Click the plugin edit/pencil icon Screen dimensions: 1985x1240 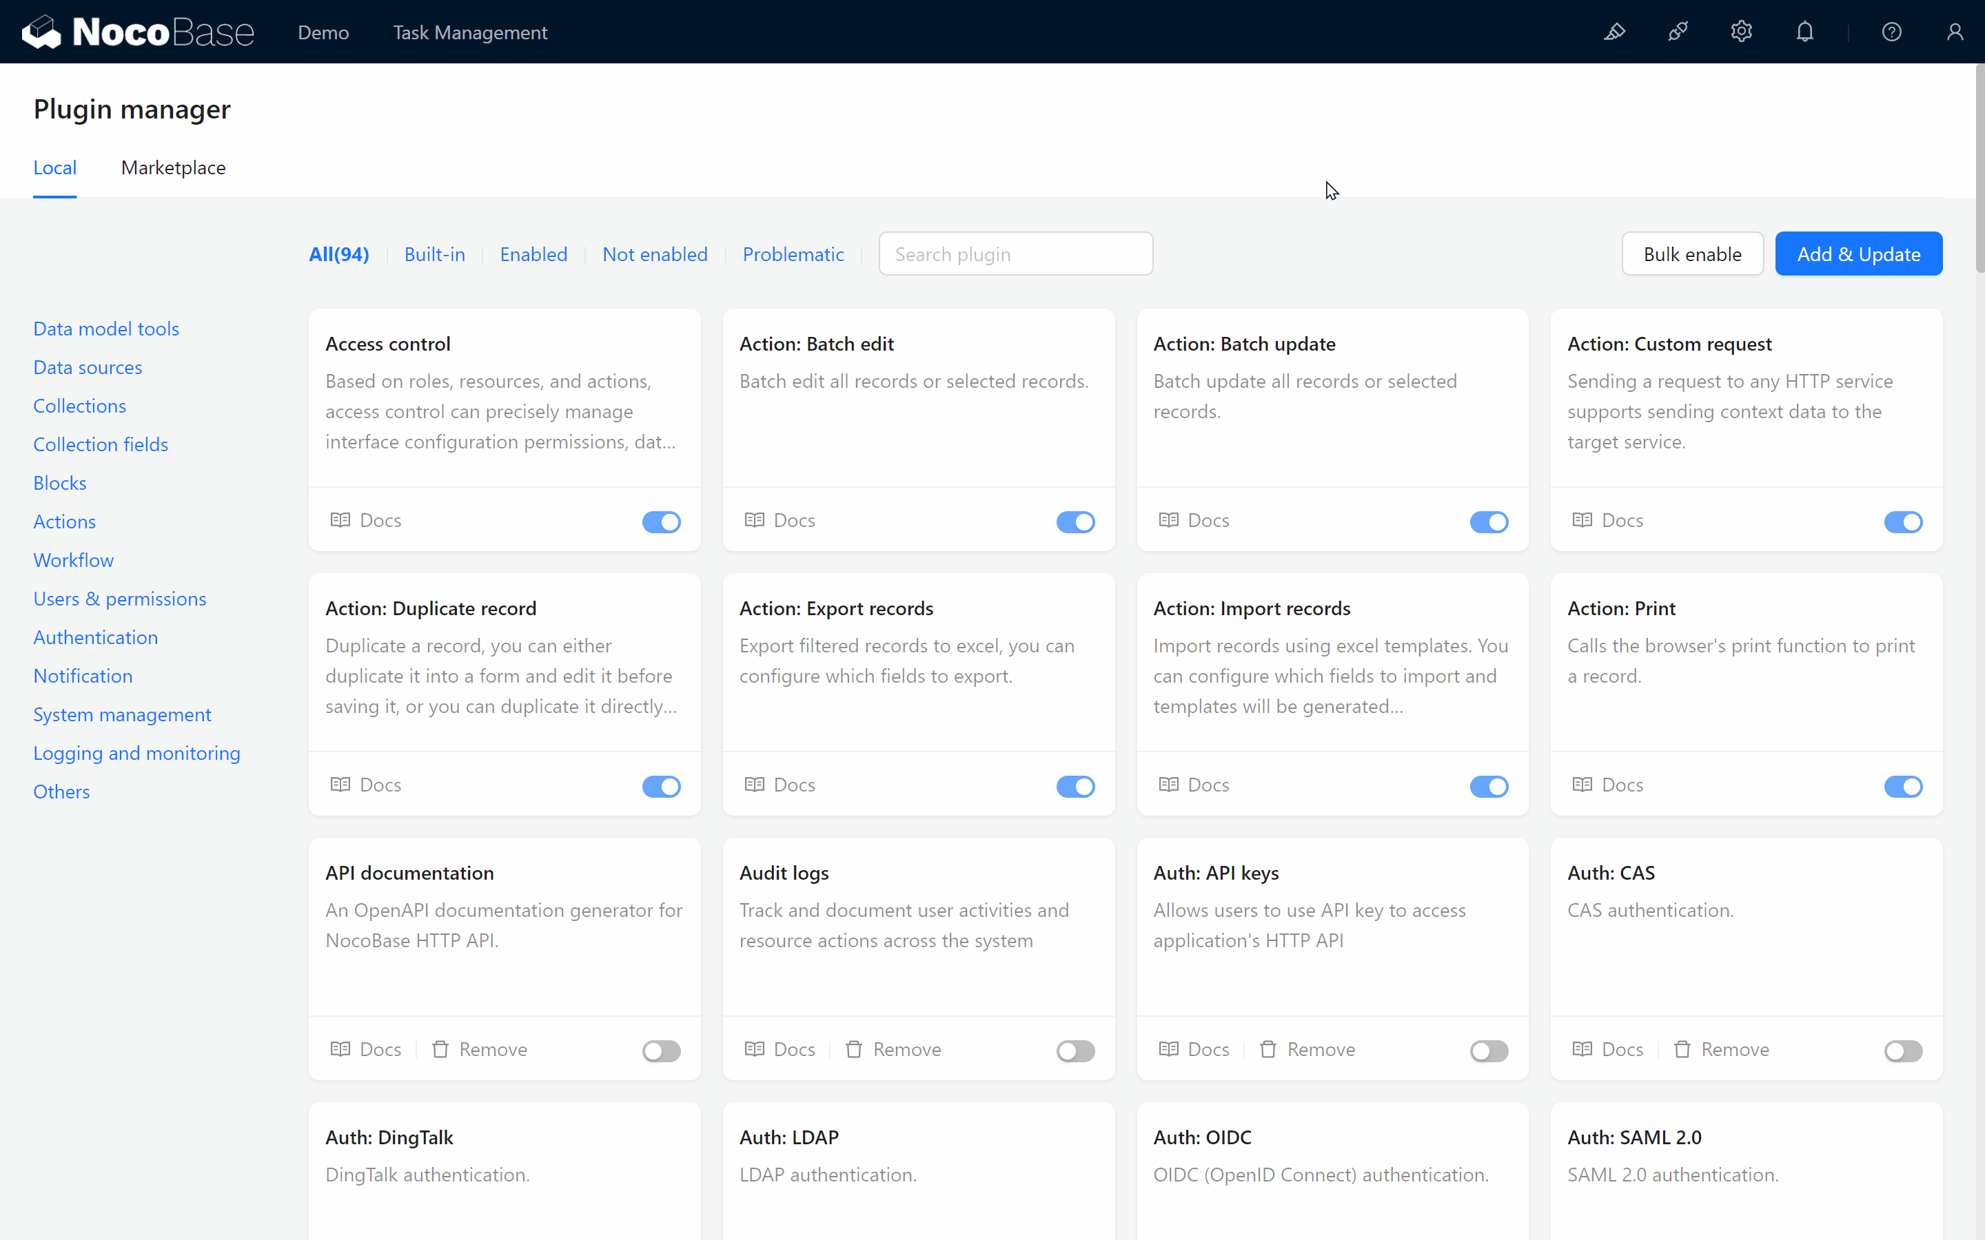(1615, 32)
